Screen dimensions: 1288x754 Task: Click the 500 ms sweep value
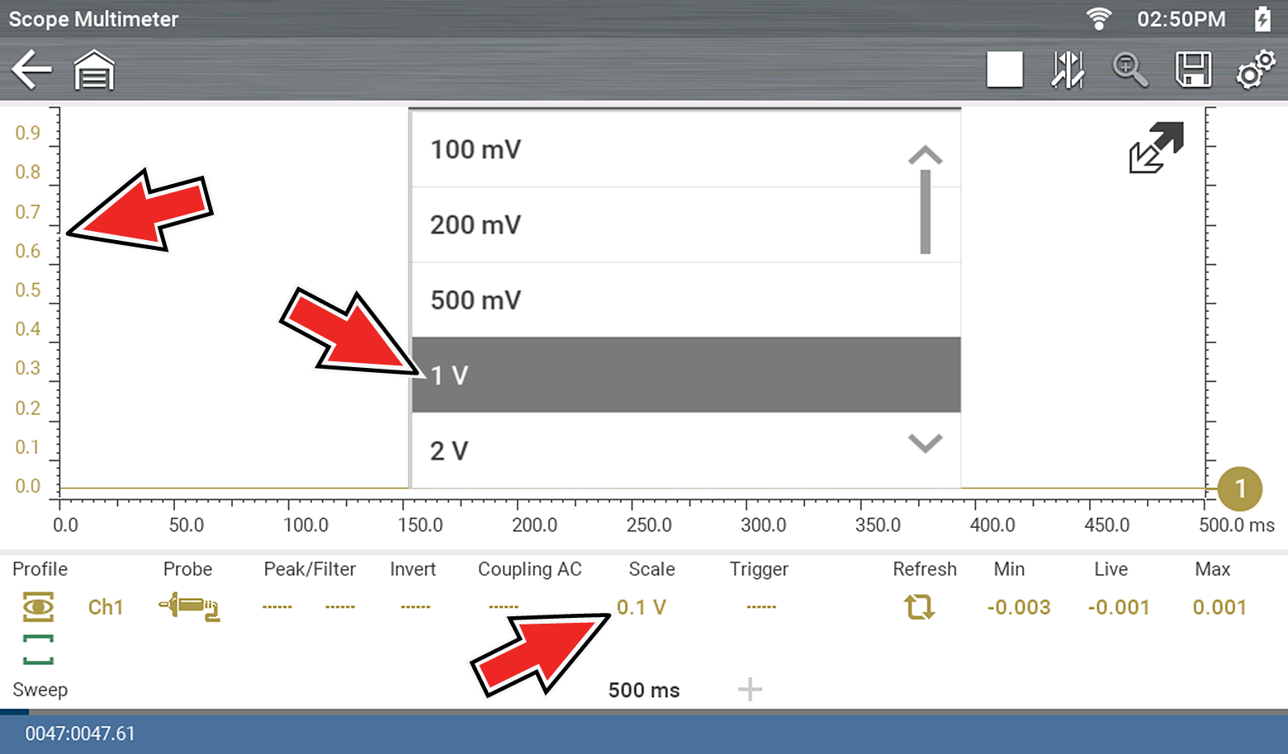point(644,690)
